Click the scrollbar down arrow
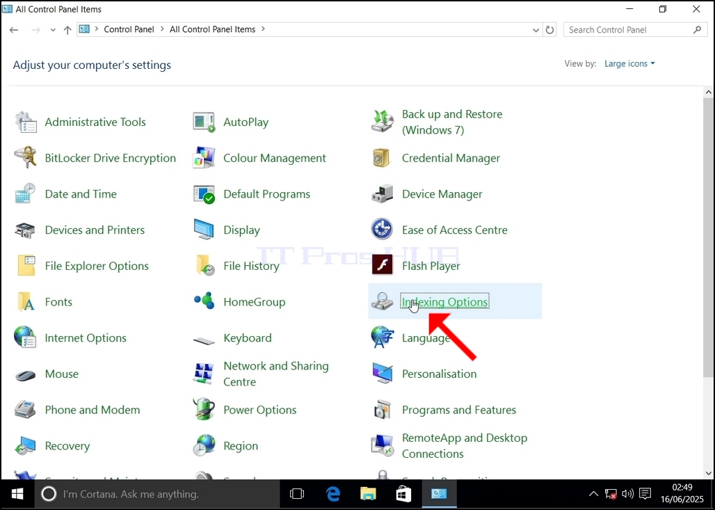The image size is (715, 510). point(709,474)
